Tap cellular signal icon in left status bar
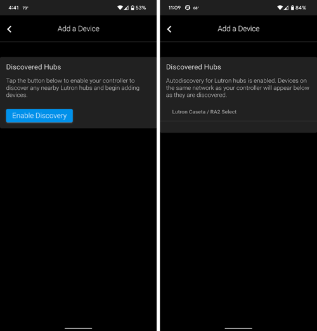 [126, 8]
